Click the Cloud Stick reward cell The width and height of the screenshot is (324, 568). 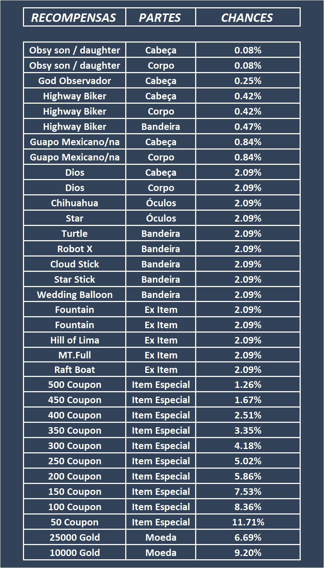coord(75,264)
